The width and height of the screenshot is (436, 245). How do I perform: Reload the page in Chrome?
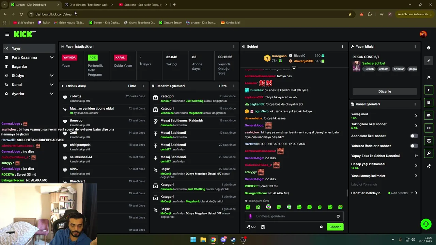[21, 14]
